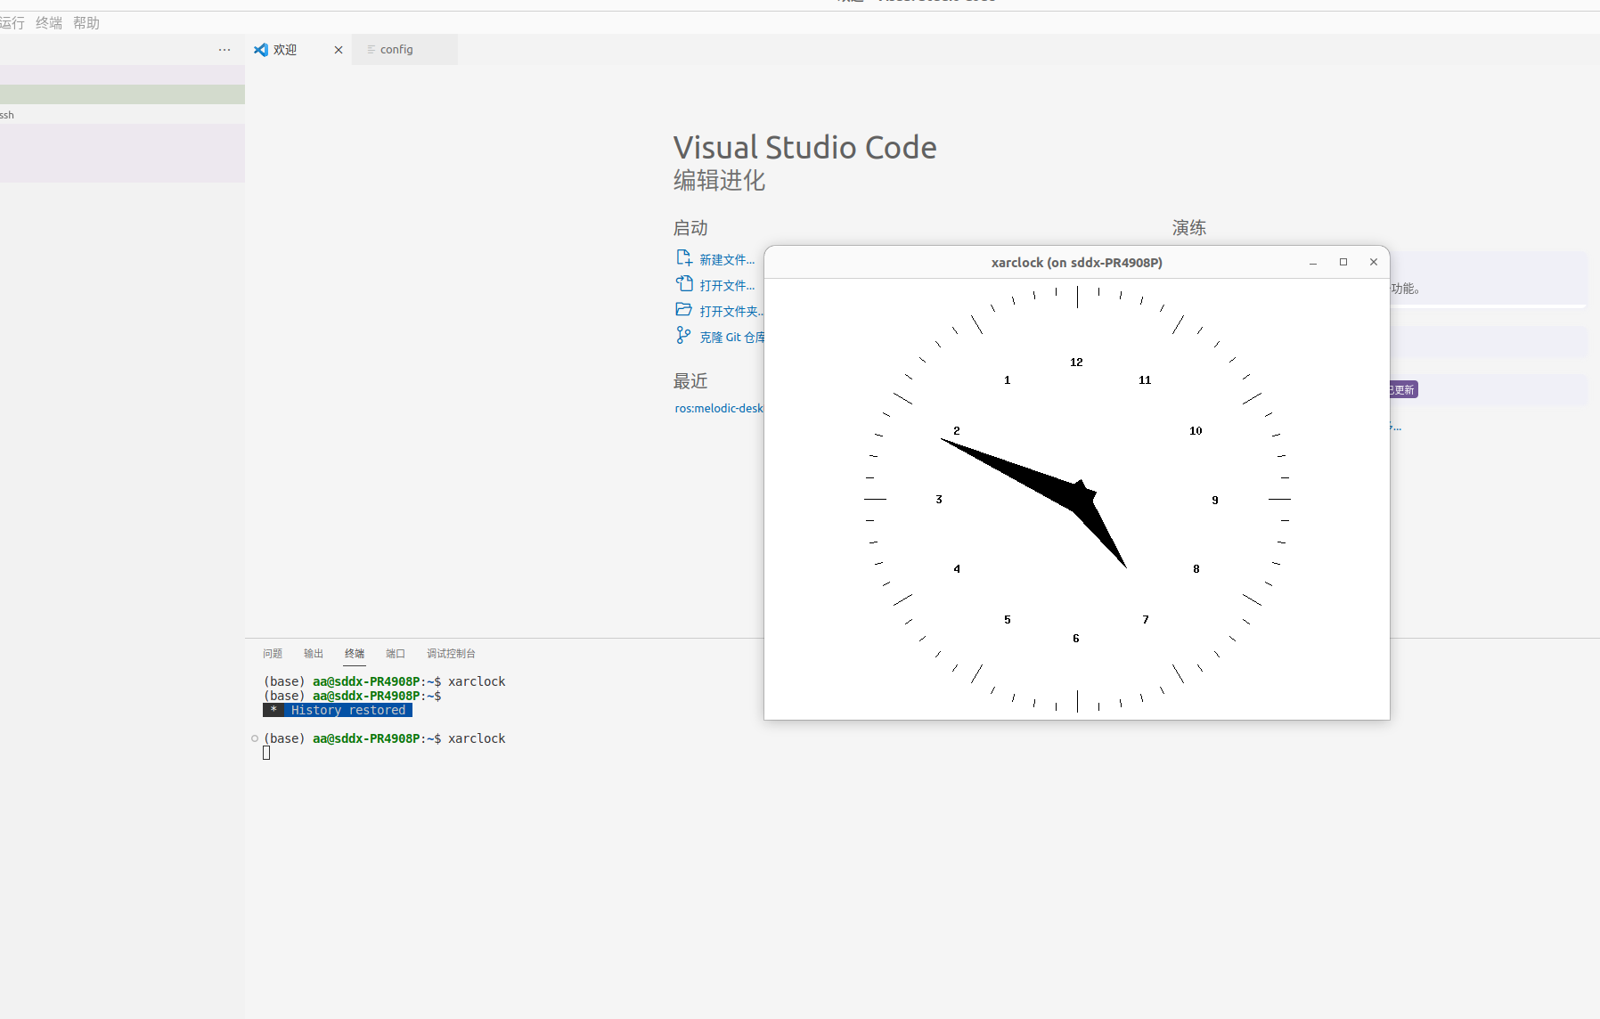The height and width of the screenshot is (1019, 1600).
Task: Click number 12 on xarclock face
Action: click(1076, 363)
